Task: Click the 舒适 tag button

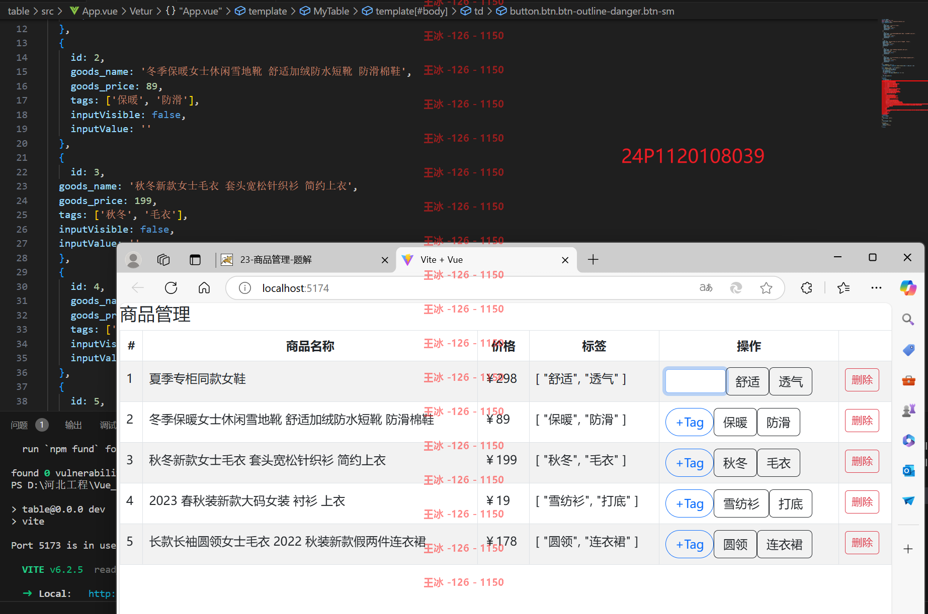Action: click(x=747, y=381)
